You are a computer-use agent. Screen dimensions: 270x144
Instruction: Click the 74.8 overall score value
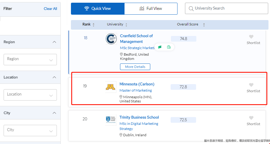click(183, 39)
